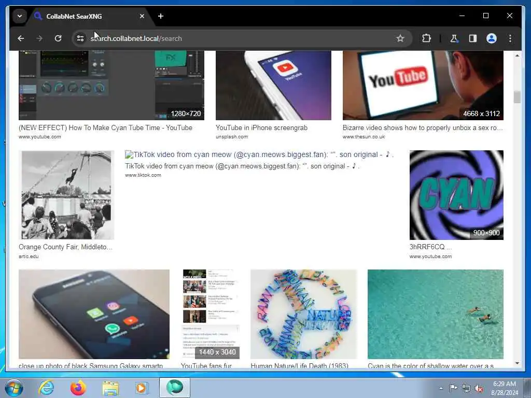Open the Cyan Tube Time video thumbnail
The width and height of the screenshot is (531, 398).
coord(111,86)
